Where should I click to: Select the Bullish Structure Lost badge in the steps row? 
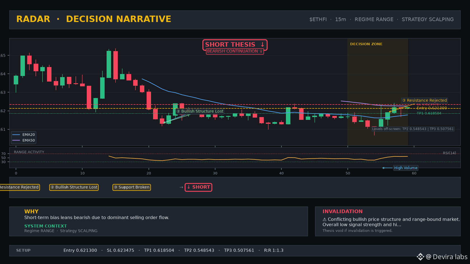[x=74, y=187]
